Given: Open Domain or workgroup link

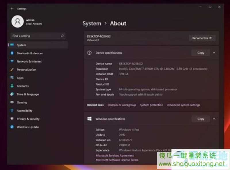Looking at the screenshot, I should coord(122,105).
